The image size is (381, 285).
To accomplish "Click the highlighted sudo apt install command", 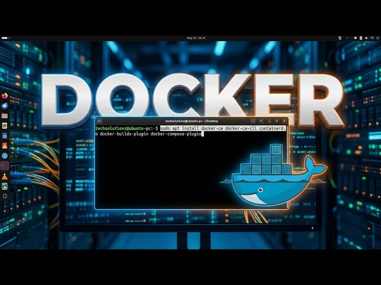I will pyautogui.click(x=223, y=128).
